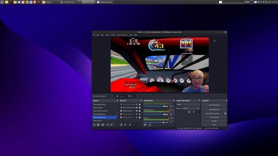
Task: Open scene filters icon in Scenes panel
Action: pyautogui.click(x=103, y=125)
